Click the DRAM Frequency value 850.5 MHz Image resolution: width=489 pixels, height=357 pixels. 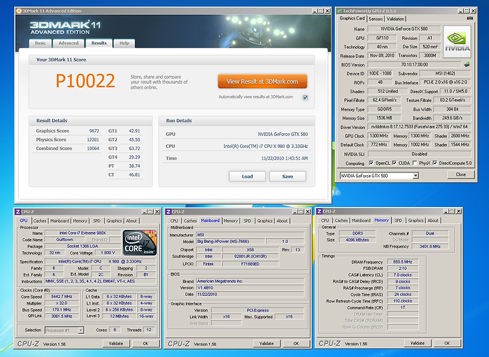coord(402,262)
